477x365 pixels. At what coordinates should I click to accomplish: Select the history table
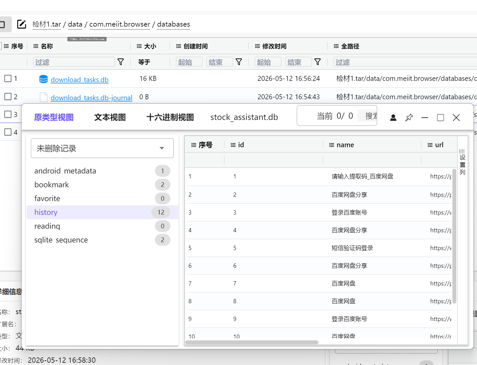(102, 212)
